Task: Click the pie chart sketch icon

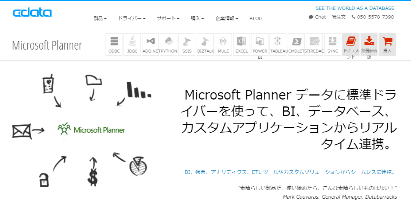Action: point(138,166)
